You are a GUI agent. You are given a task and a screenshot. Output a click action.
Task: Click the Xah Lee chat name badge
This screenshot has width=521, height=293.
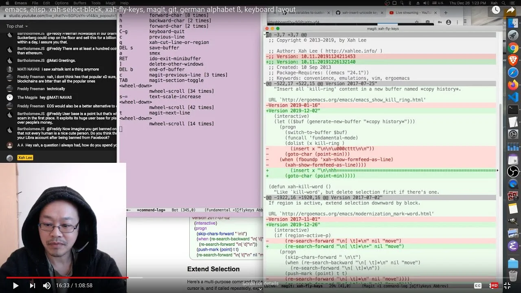25,157
